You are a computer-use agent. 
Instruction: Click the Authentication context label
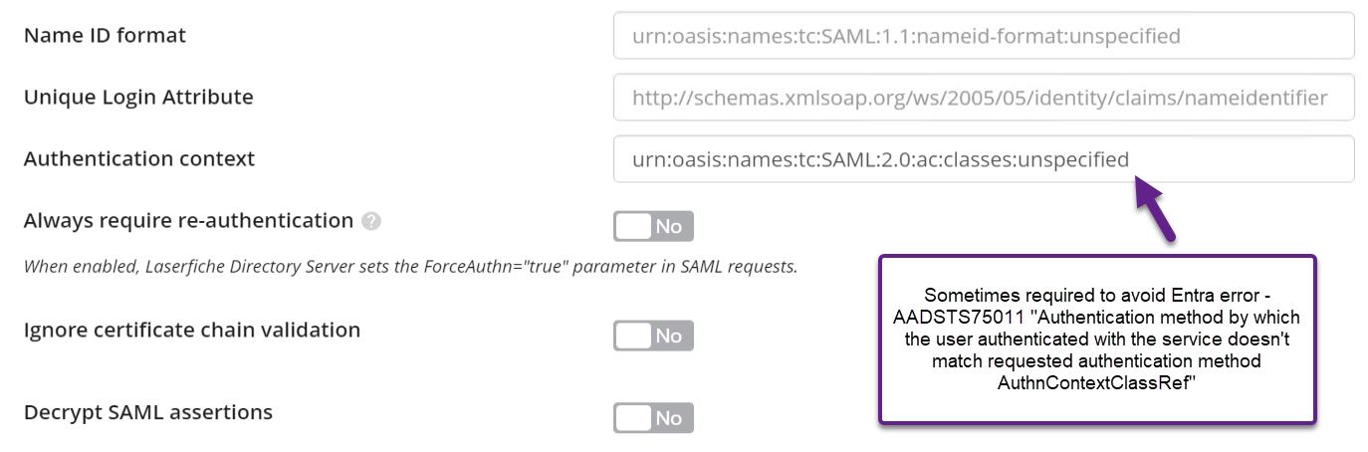pos(139,158)
